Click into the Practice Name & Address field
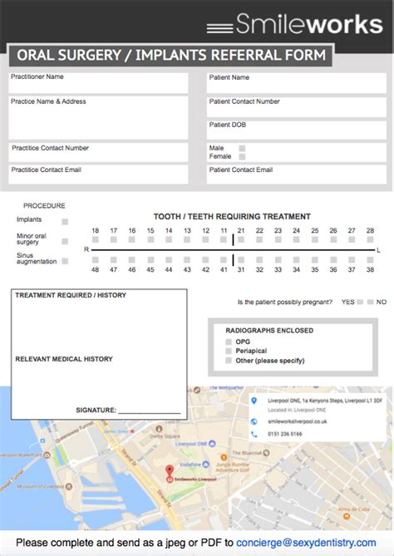This screenshot has height=556, width=394. [x=98, y=118]
